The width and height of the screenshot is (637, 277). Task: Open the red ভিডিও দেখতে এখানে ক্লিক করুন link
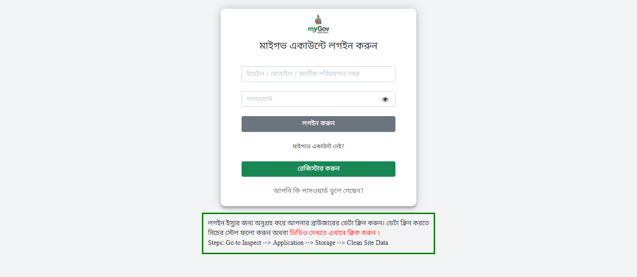[332, 233]
